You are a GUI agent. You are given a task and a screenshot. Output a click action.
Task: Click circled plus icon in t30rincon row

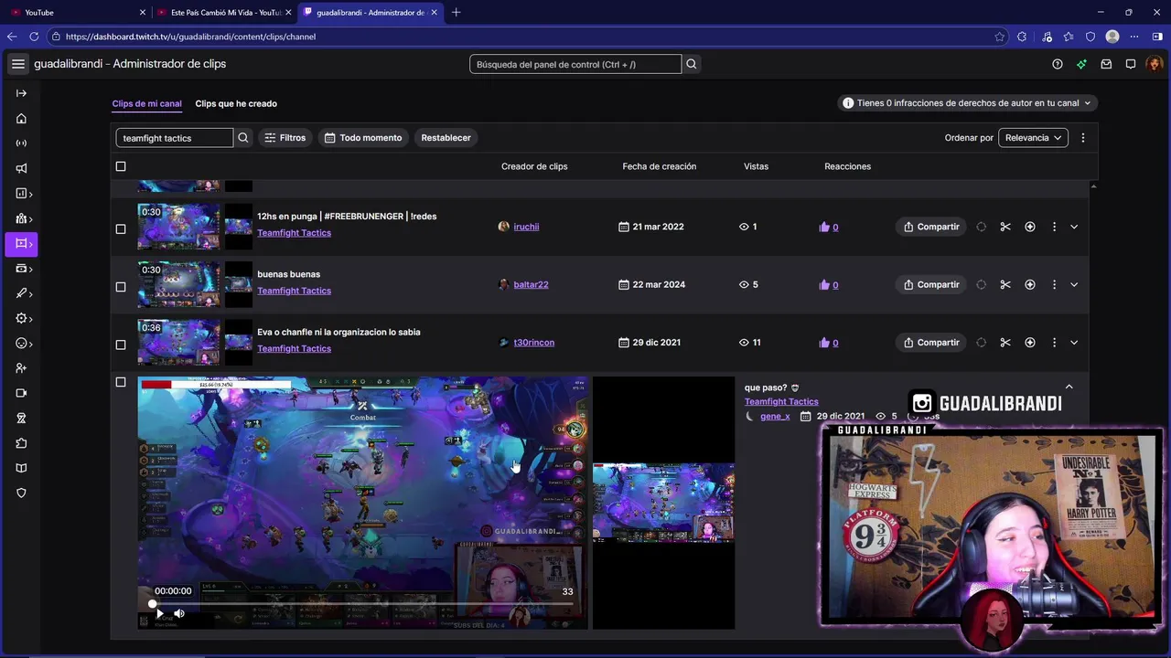(1030, 343)
